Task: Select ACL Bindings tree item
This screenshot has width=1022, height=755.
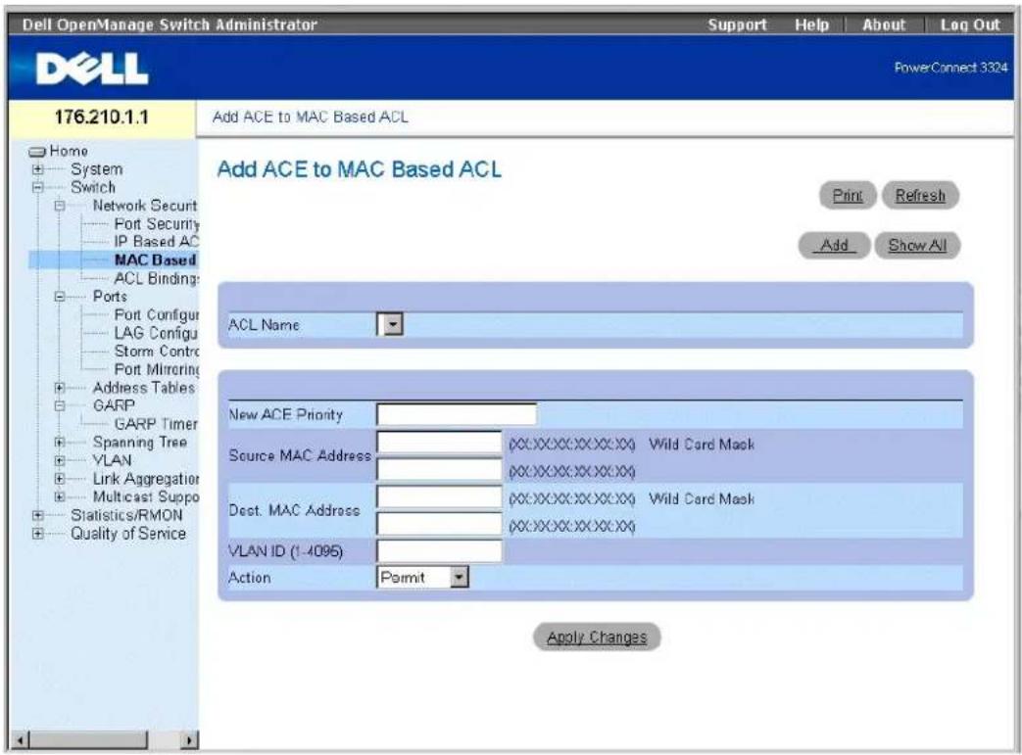Action: [157, 278]
